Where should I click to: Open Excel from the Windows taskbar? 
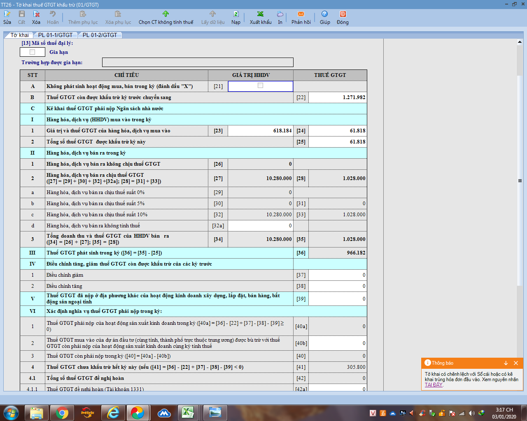(x=188, y=412)
